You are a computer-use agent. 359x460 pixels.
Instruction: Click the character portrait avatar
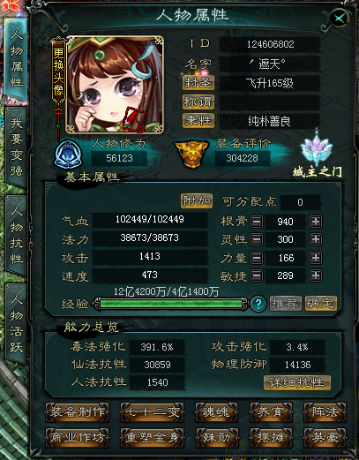click(x=115, y=85)
